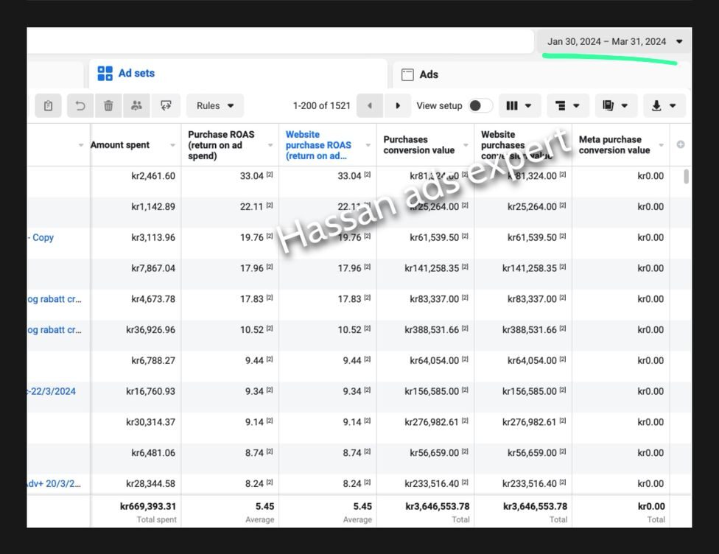The height and width of the screenshot is (554, 719).
Task: Click the vertical scrollbar of the table
Action: [x=687, y=177]
